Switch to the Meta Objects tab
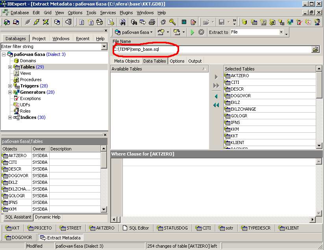The height and width of the screenshot is (250, 324). coord(127,61)
